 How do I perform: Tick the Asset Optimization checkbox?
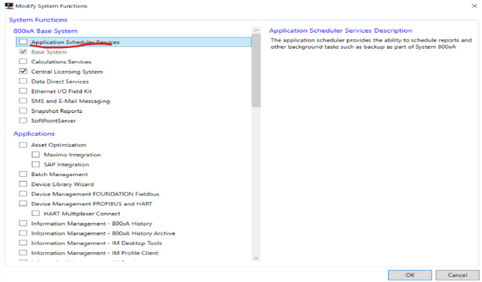click(x=23, y=144)
